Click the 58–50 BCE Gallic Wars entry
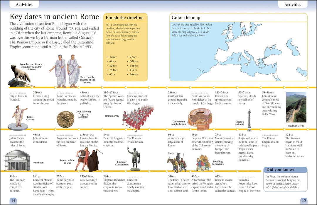The height and width of the screenshot is (205, 317). [272, 103]
